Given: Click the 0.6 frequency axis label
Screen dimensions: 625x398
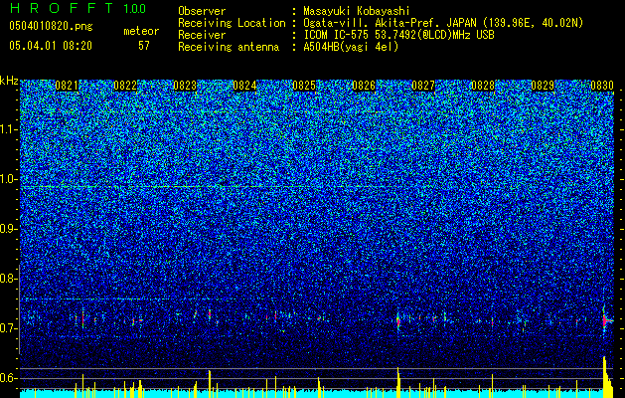Looking at the screenshot, I should tap(9, 378).
